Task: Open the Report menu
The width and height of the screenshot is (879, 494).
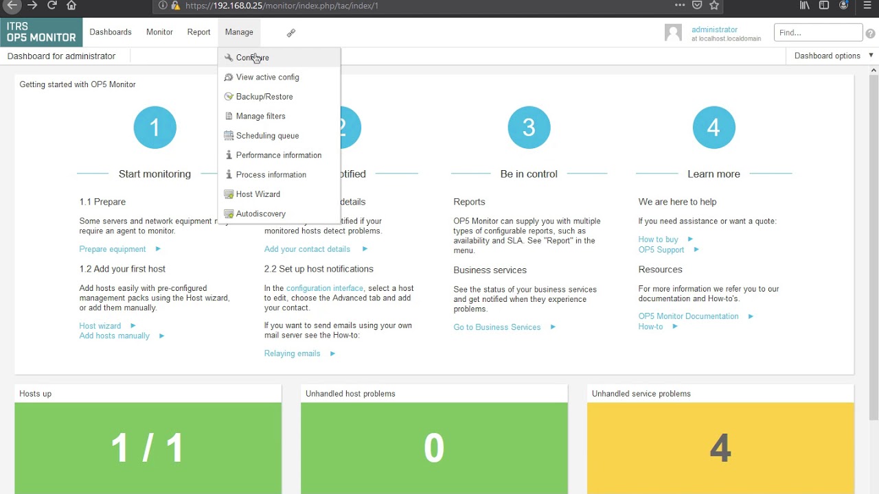Action: point(199,32)
